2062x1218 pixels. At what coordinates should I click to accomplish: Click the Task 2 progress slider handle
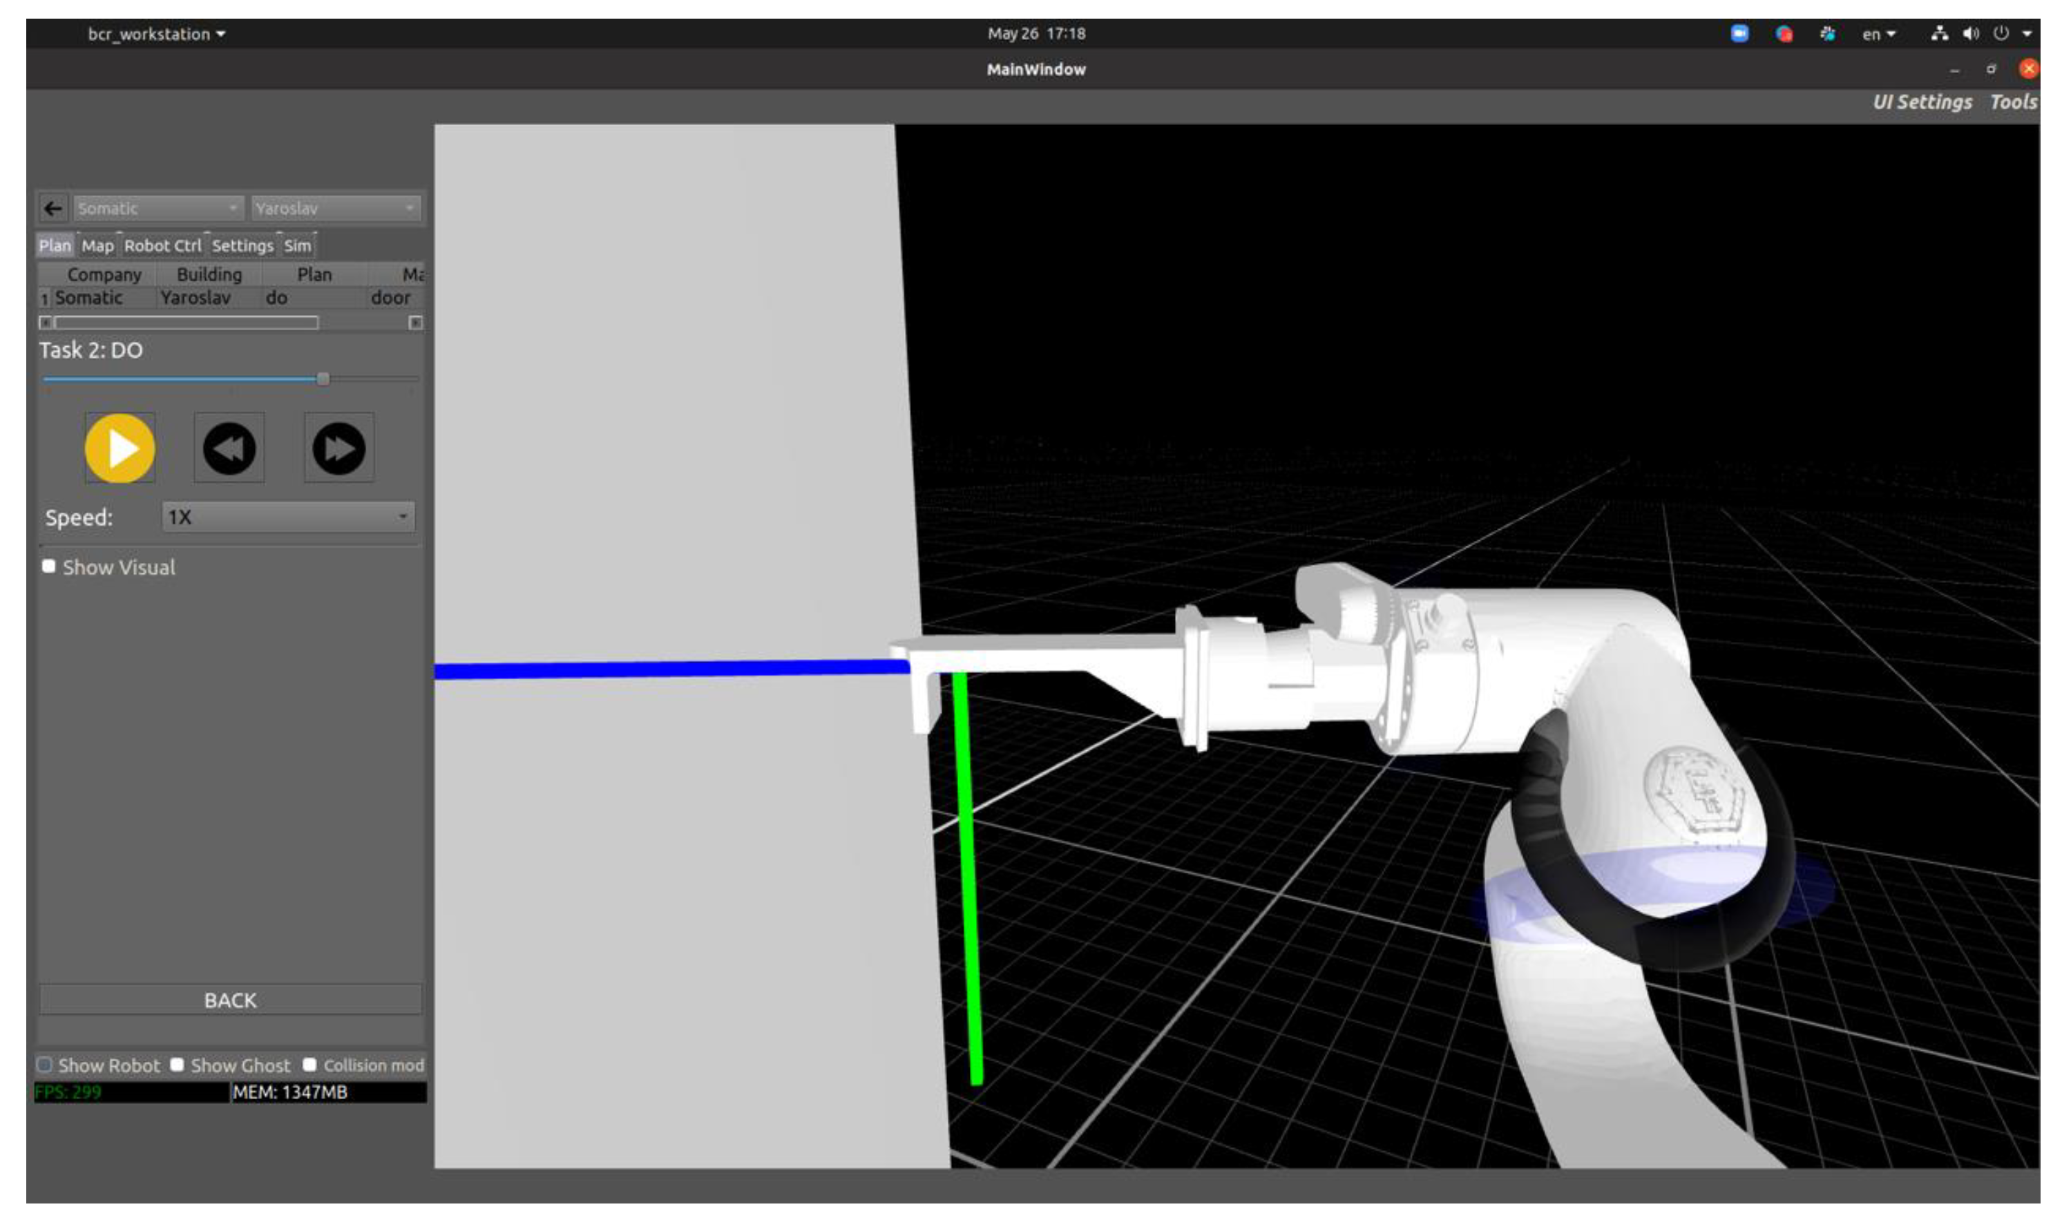323,379
